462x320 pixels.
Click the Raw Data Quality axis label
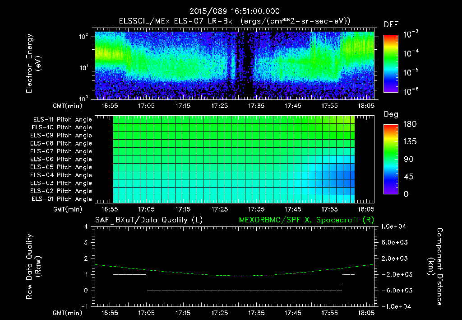click(x=33, y=267)
